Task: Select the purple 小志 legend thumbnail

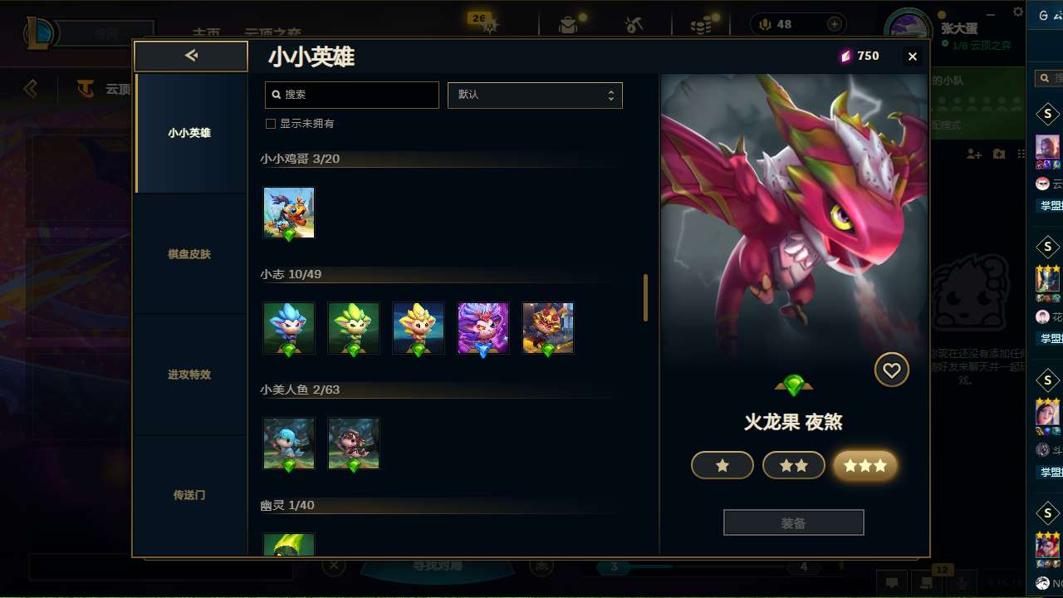Action: coord(483,328)
